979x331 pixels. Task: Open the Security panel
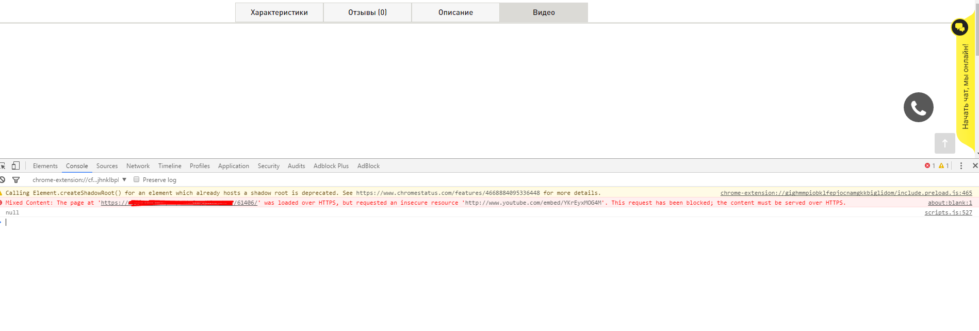[269, 166]
